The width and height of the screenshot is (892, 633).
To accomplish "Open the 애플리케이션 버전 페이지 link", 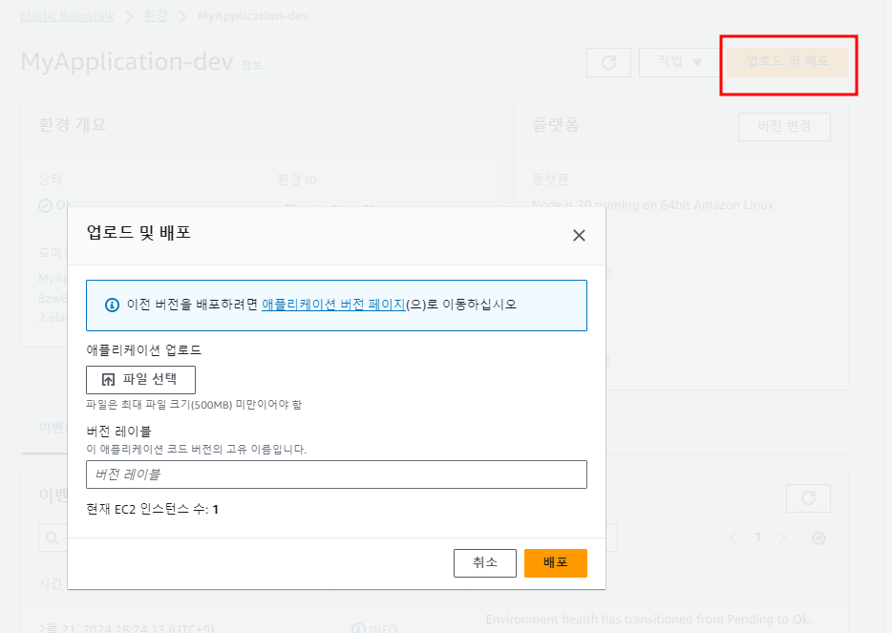I will (333, 305).
